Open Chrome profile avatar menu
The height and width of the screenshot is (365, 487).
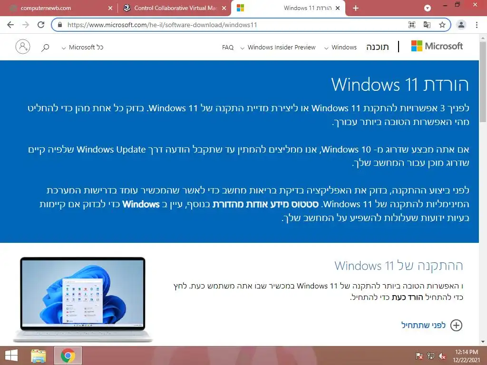(461, 25)
